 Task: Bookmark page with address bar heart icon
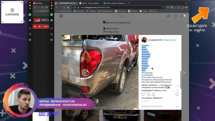pos(163,7)
